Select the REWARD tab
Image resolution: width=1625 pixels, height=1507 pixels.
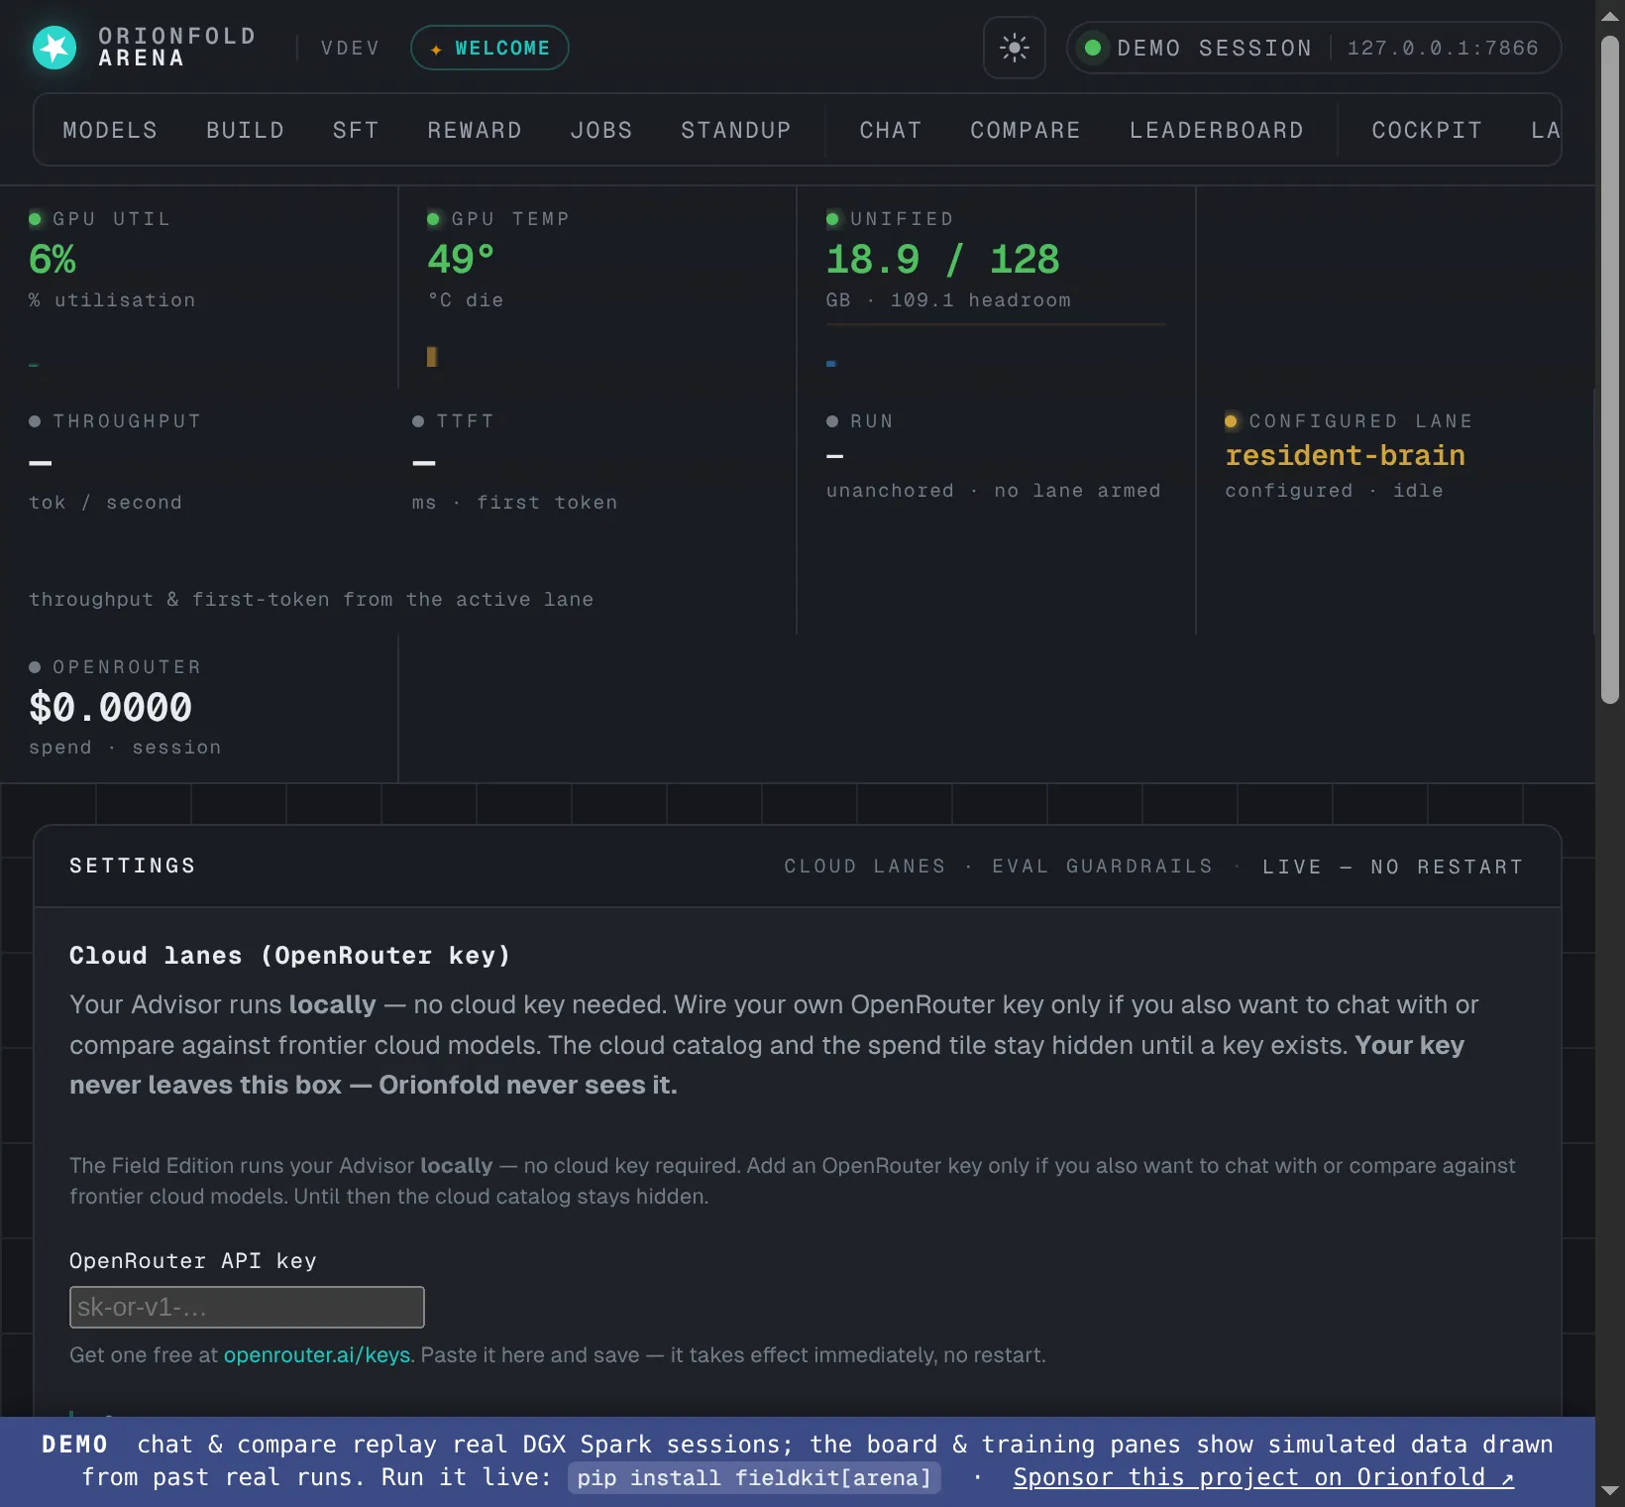[475, 130]
